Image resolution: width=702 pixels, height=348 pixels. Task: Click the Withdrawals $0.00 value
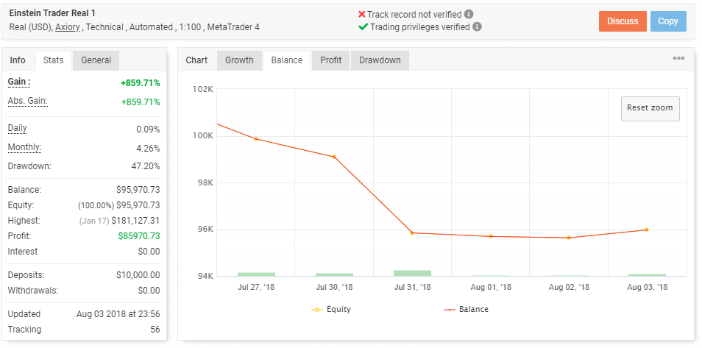tap(149, 290)
